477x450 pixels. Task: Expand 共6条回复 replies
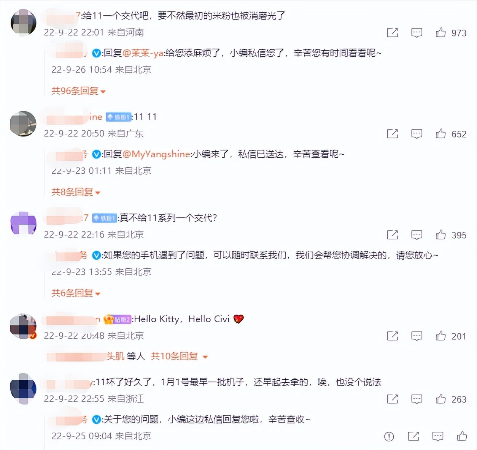(76, 293)
